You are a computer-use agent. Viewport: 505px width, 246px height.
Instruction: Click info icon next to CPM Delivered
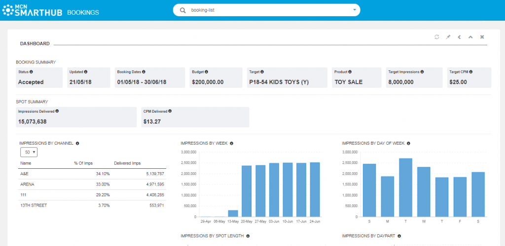pos(170,111)
